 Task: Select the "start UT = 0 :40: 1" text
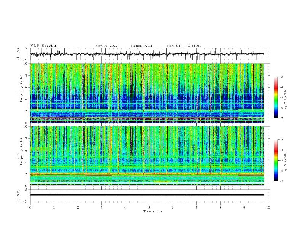(x=184, y=46)
